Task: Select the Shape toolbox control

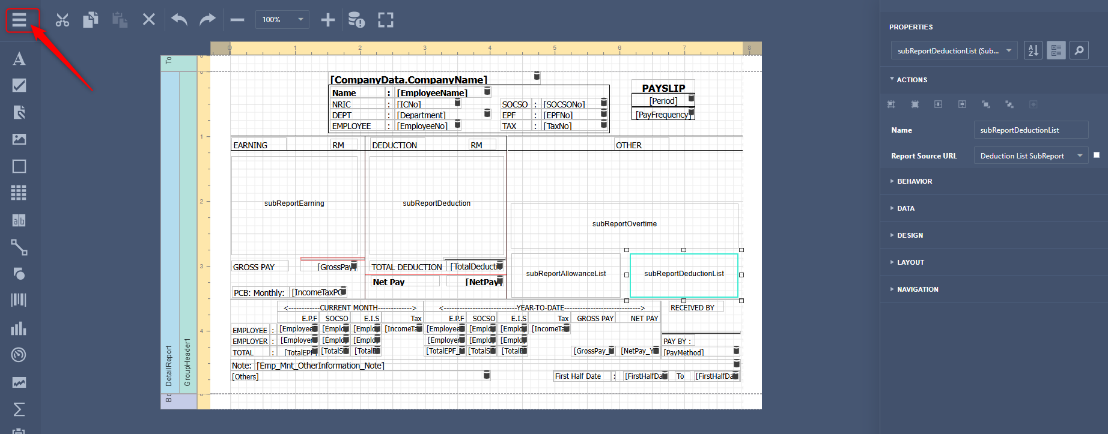Action: (19, 274)
